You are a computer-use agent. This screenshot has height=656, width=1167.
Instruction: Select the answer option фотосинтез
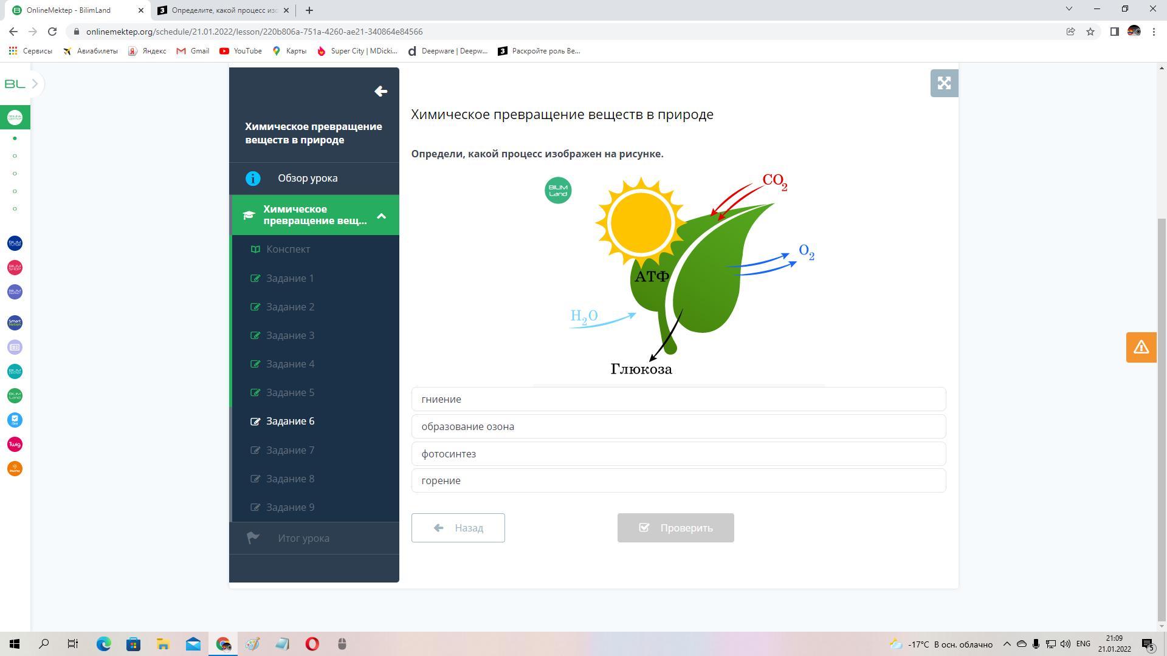click(678, 454)
